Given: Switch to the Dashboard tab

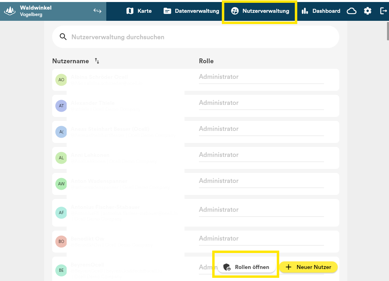Looking at the screenshot, I should click(x=321, y=11).
